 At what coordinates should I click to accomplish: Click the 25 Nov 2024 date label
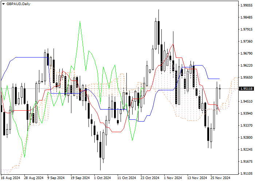point(220,178)
